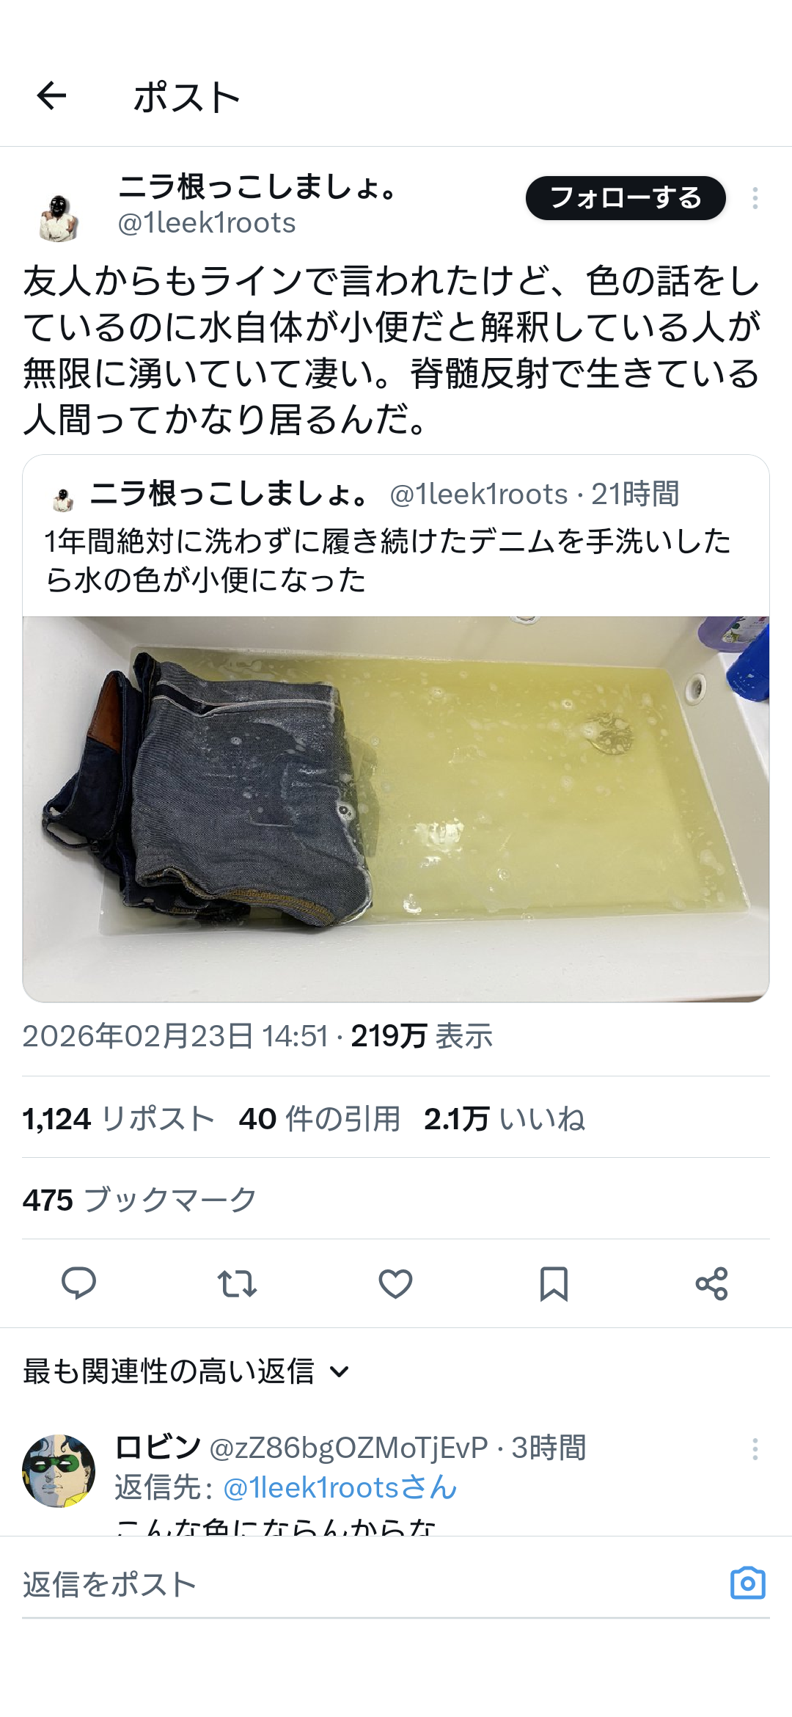Tap the back arrow icon
The image size is (792, 1717).
pos(51,95)
